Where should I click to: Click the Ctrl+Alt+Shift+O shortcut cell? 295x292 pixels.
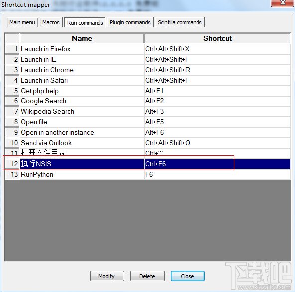coord(217,143)
